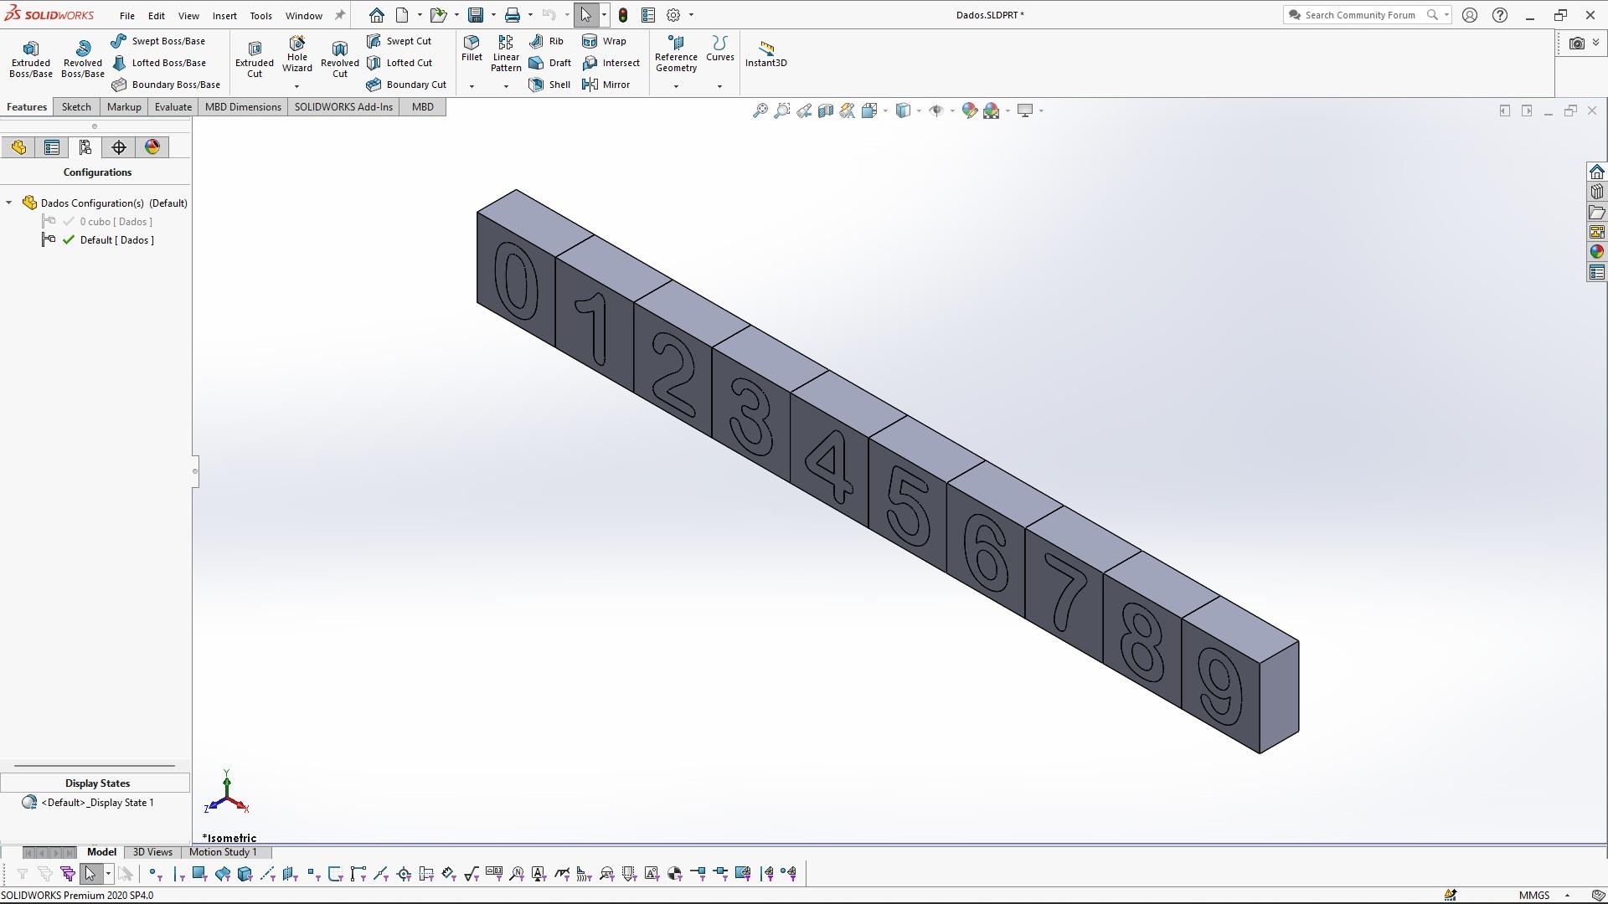Open the File menu
Screen dimensions: 1608x904
pos(126,15)
